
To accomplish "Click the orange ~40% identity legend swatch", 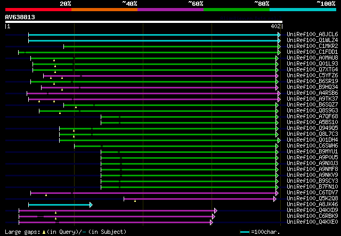I will point(104,10).
